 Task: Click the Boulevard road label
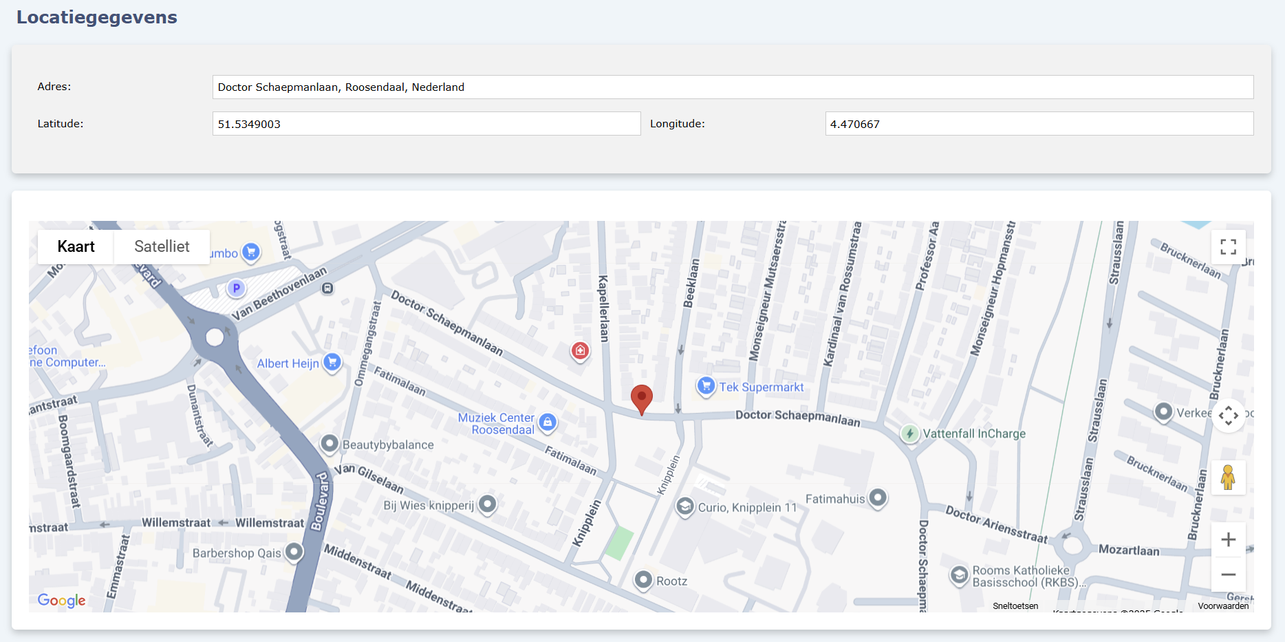tap(320, 502)
